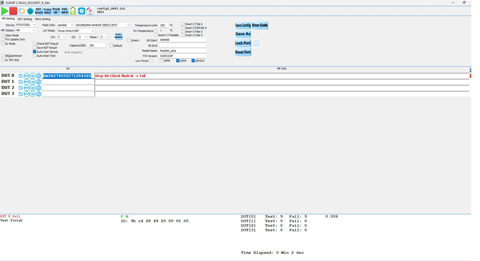Open RDT Result toolbar icon
This screenshot has height=261, width=480.
click(39, 11)
